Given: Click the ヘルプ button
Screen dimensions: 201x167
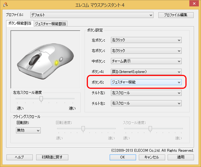Looking at the screenshot, I should point(20,157).
